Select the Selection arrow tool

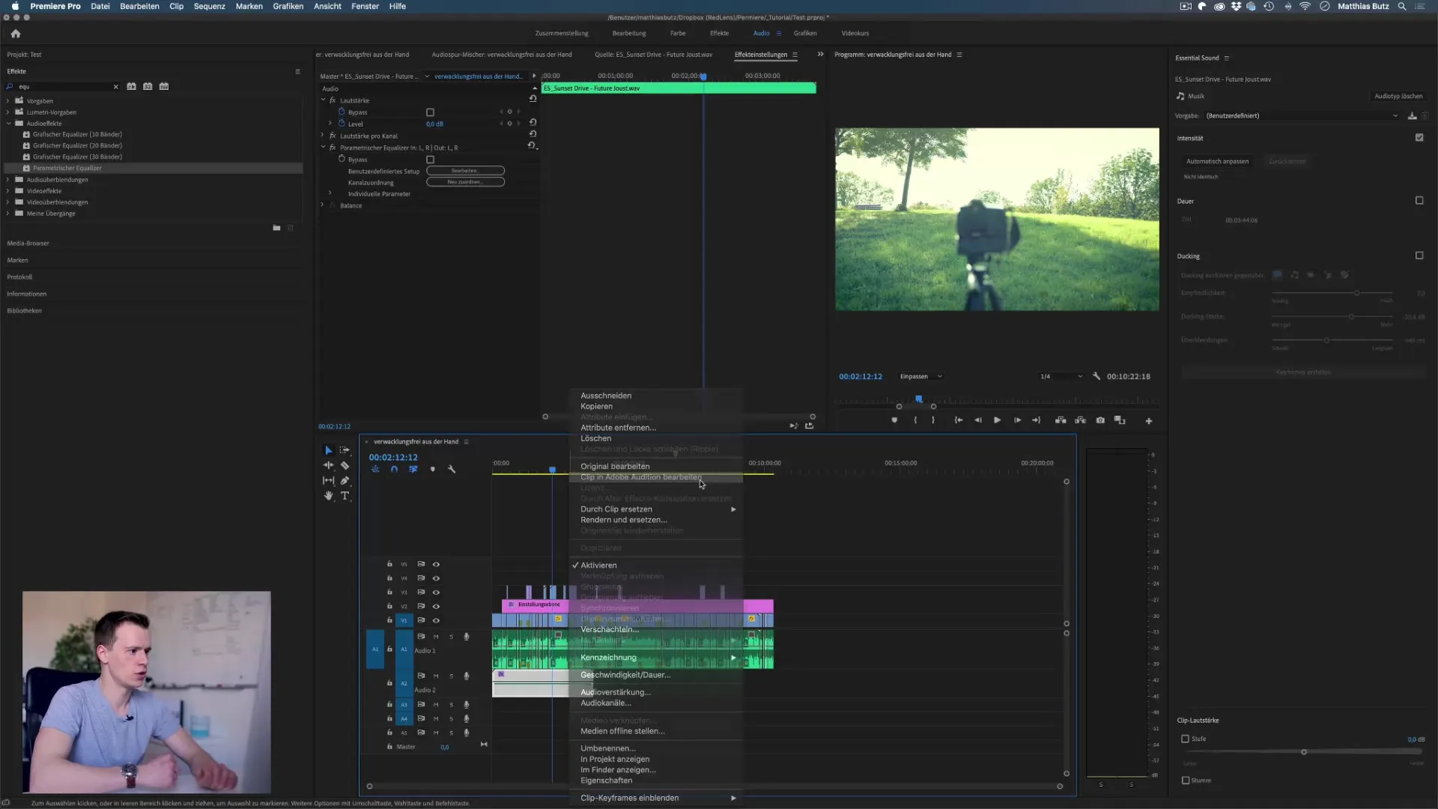click(328, 450)
